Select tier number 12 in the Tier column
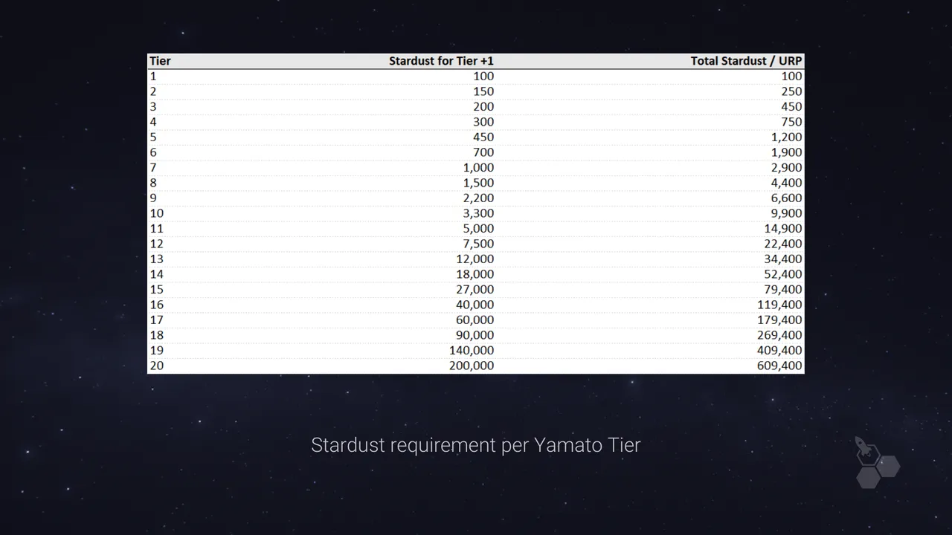 [x=156, y=244]
